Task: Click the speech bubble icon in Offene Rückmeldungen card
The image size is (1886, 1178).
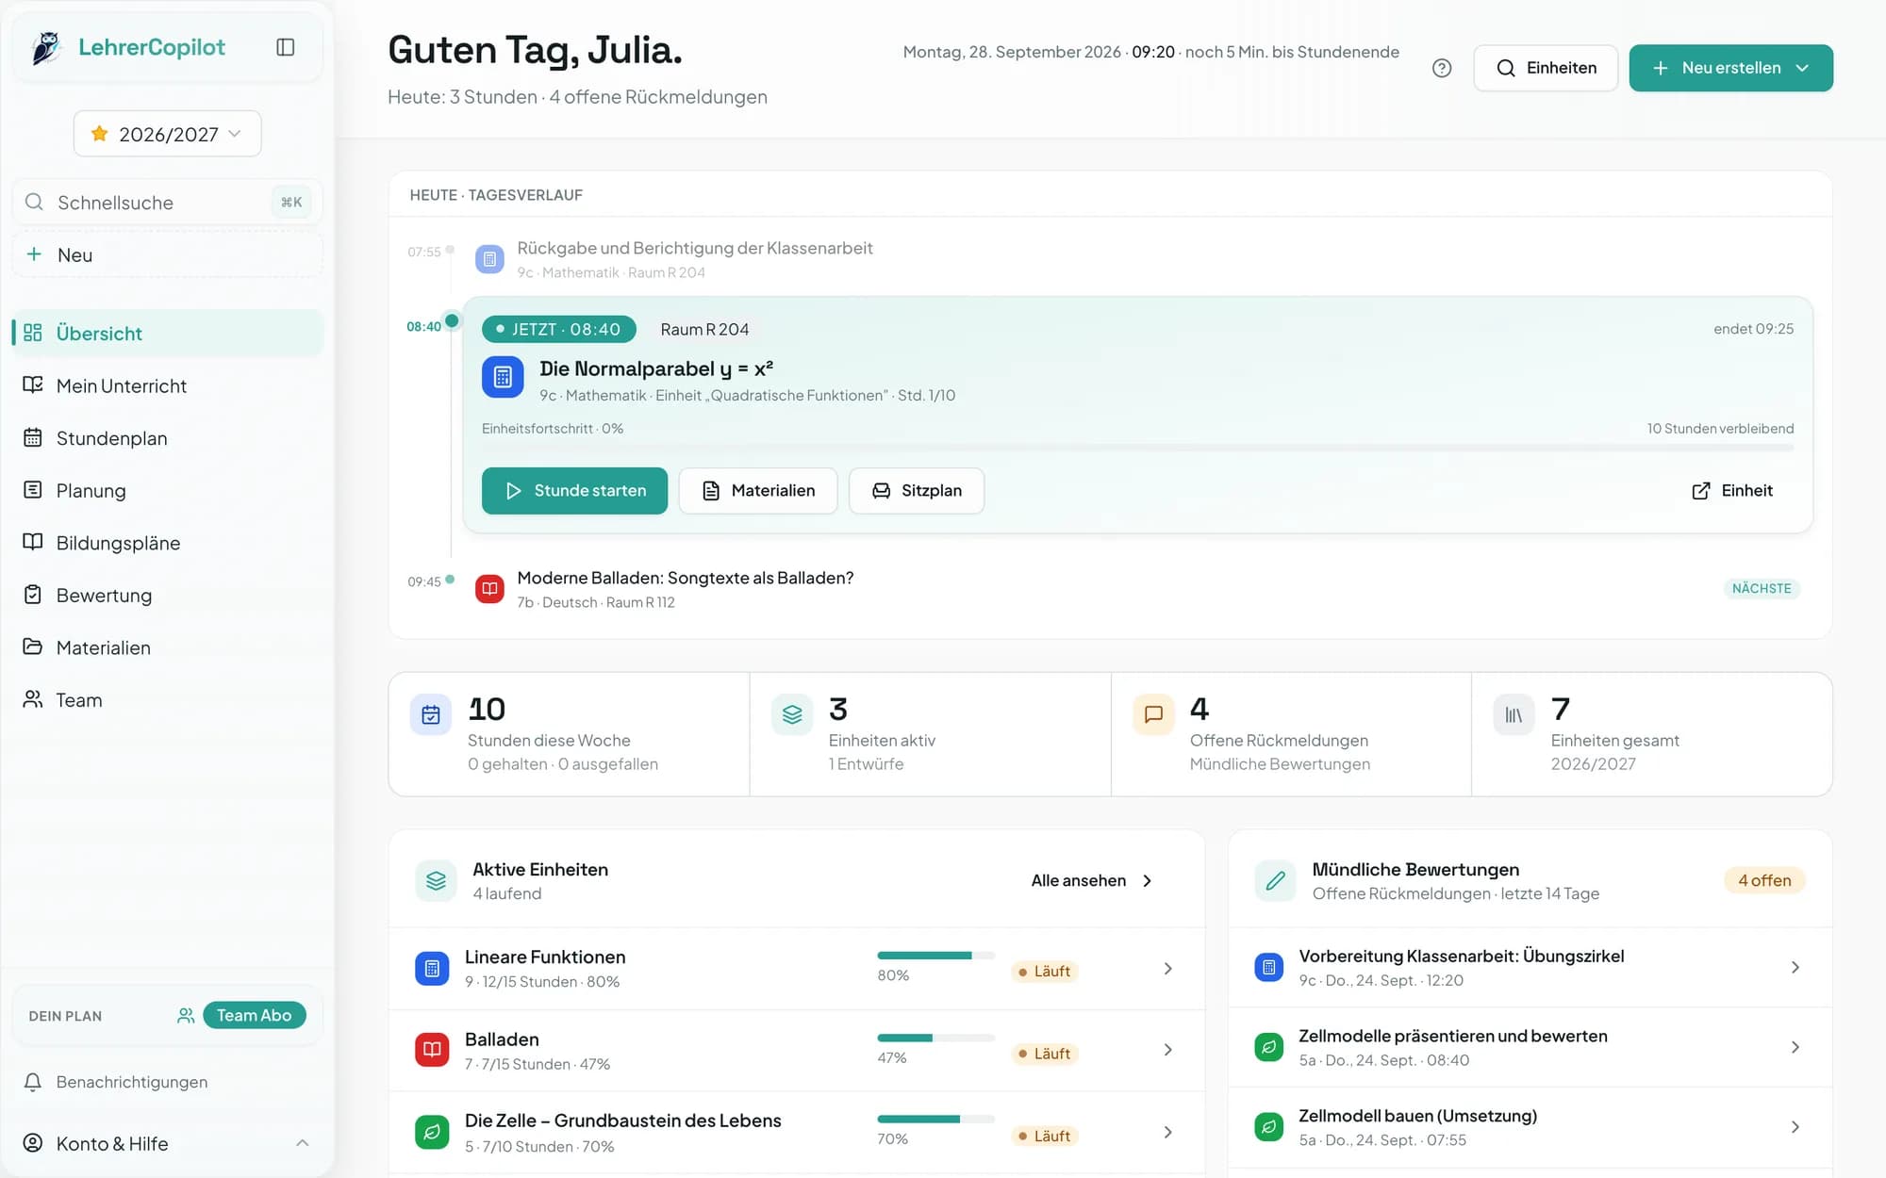Action: click(1153, 715)
